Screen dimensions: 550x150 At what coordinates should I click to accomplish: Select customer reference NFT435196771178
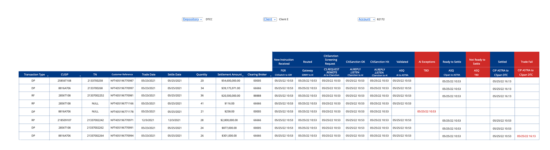[x=122, y=112]
